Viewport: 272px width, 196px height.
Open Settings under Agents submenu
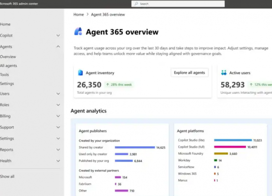tap(7, 84)
